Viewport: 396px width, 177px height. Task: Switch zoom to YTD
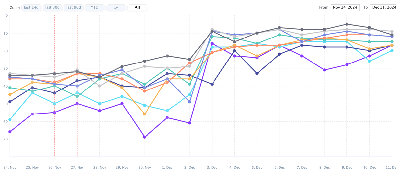point(95,7)
